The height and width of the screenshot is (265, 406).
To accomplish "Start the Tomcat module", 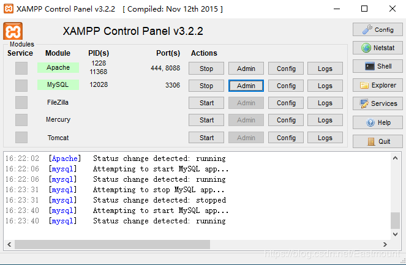I will pos(206,138).
